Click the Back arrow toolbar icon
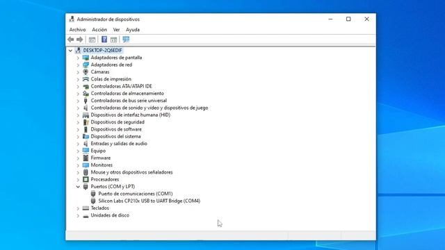Viewport: 445px width, 250px height. click(x=71, y=40)
